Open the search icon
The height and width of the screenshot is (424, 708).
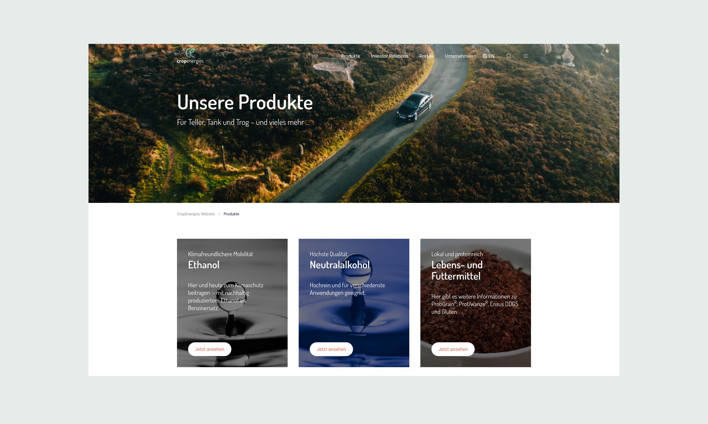pos(509,56)
